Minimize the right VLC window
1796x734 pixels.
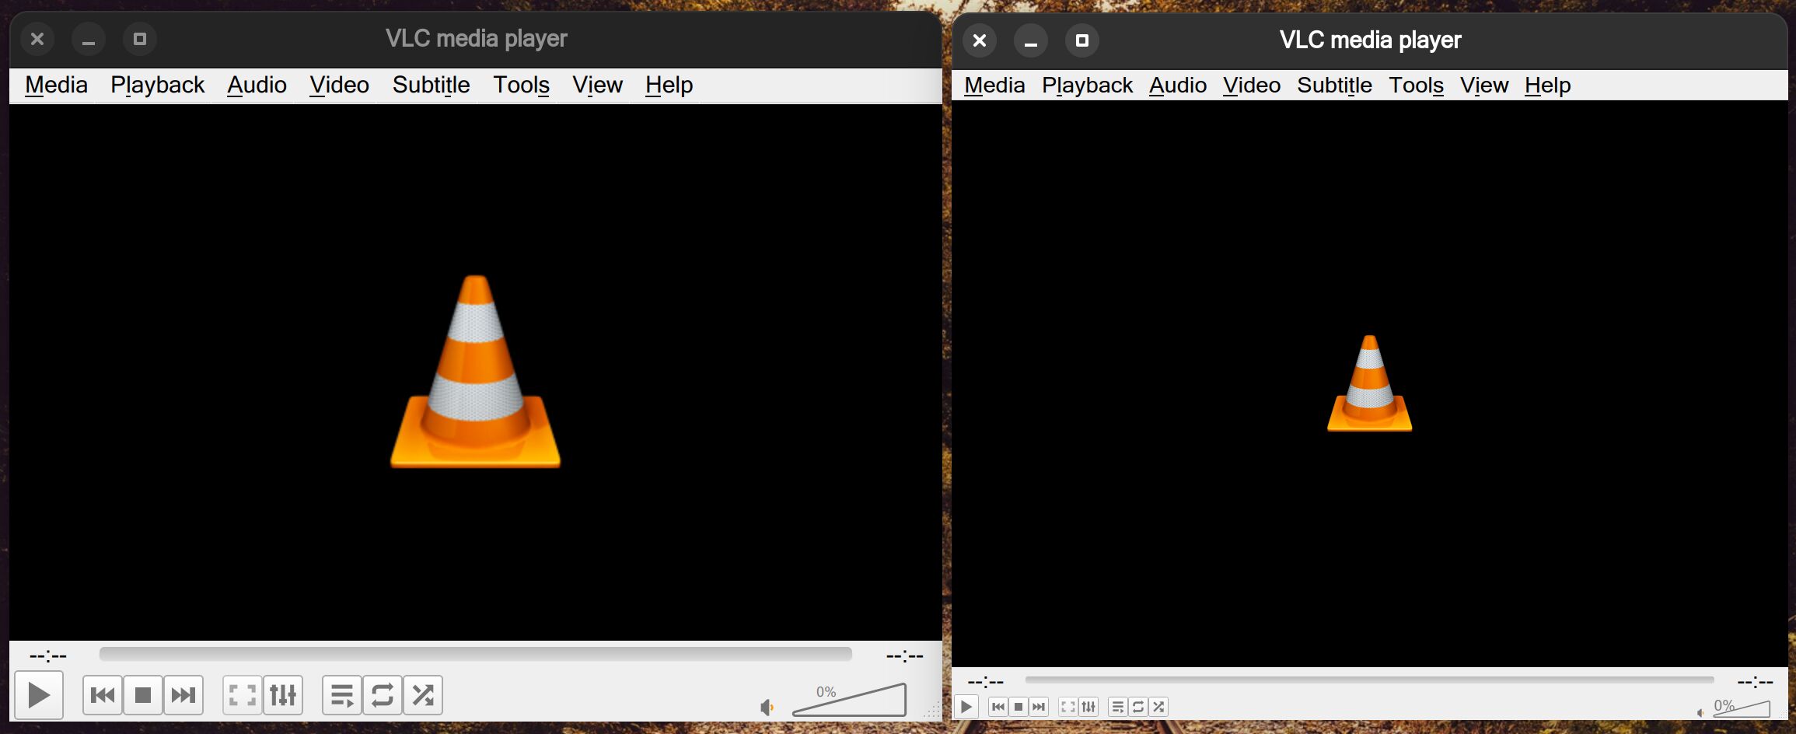coord(1031,40)
